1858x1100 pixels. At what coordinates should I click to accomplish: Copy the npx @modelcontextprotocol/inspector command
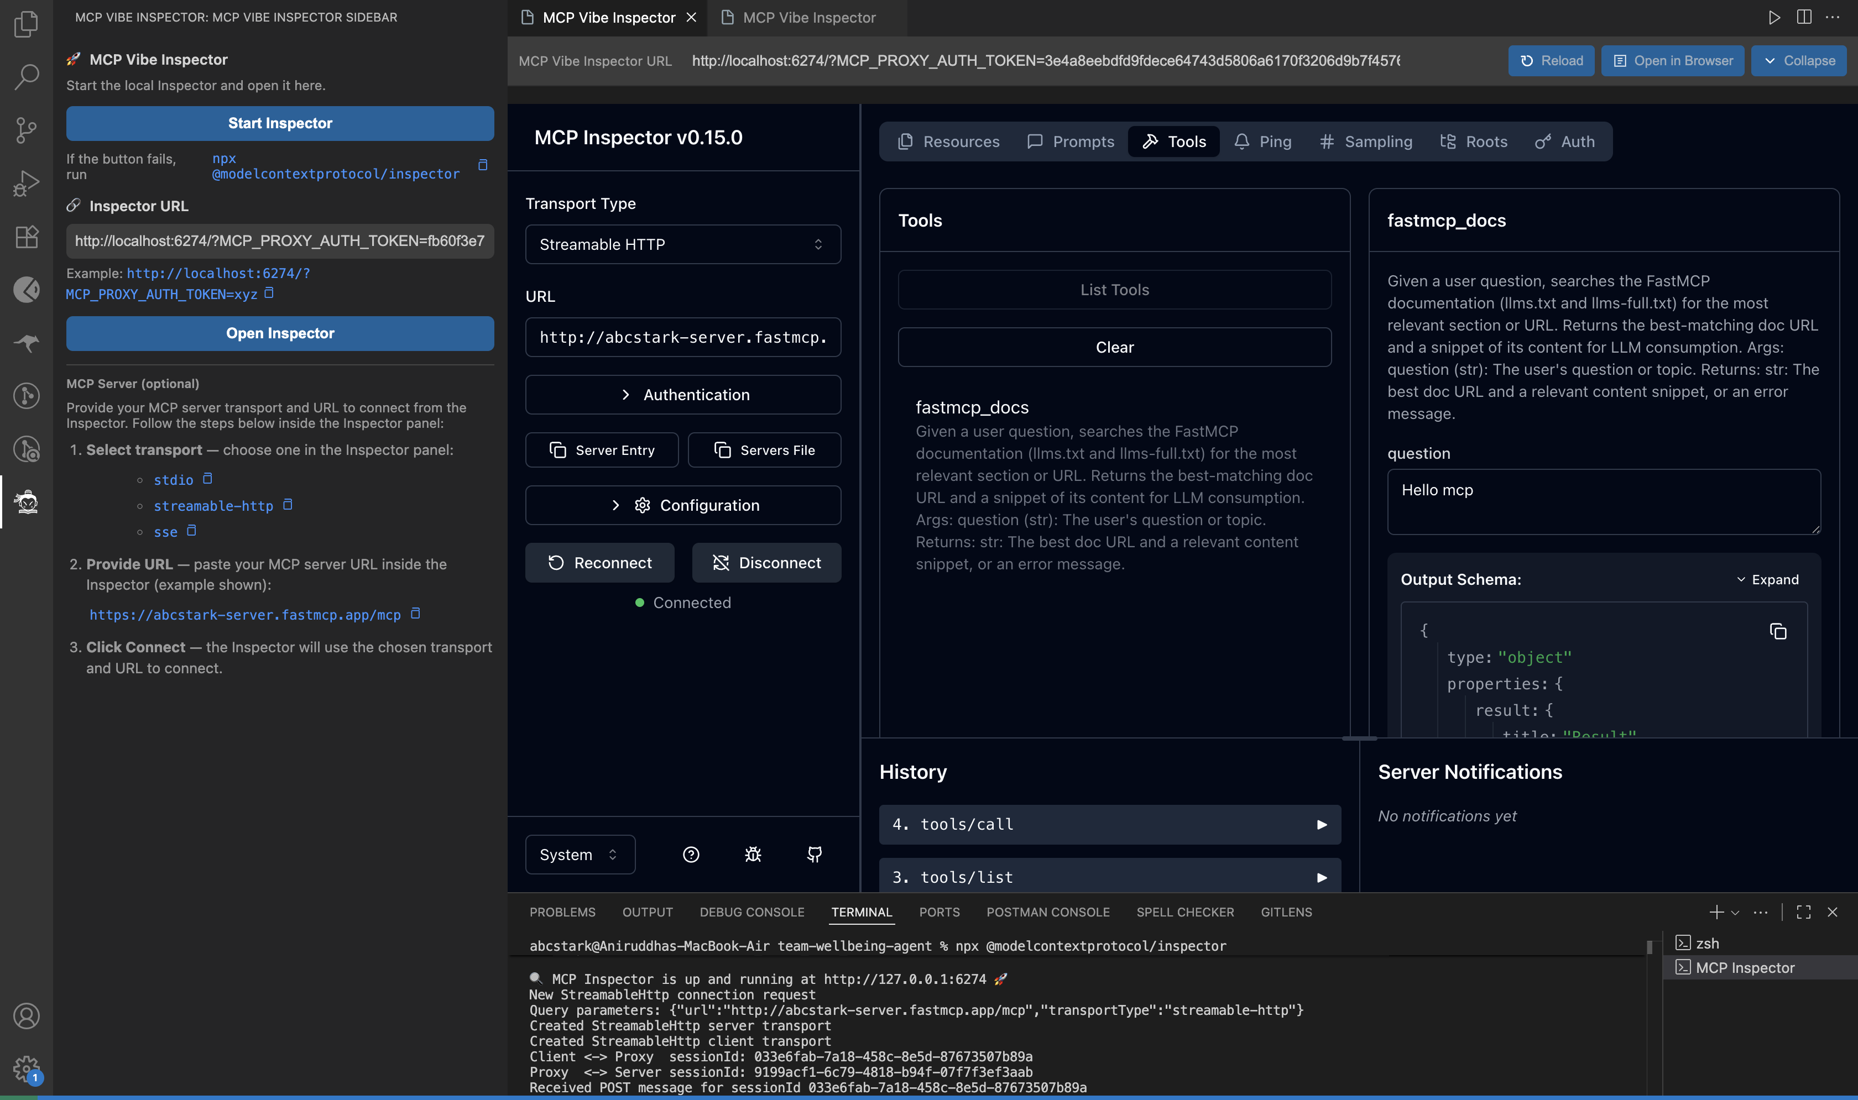pos(483,165)
